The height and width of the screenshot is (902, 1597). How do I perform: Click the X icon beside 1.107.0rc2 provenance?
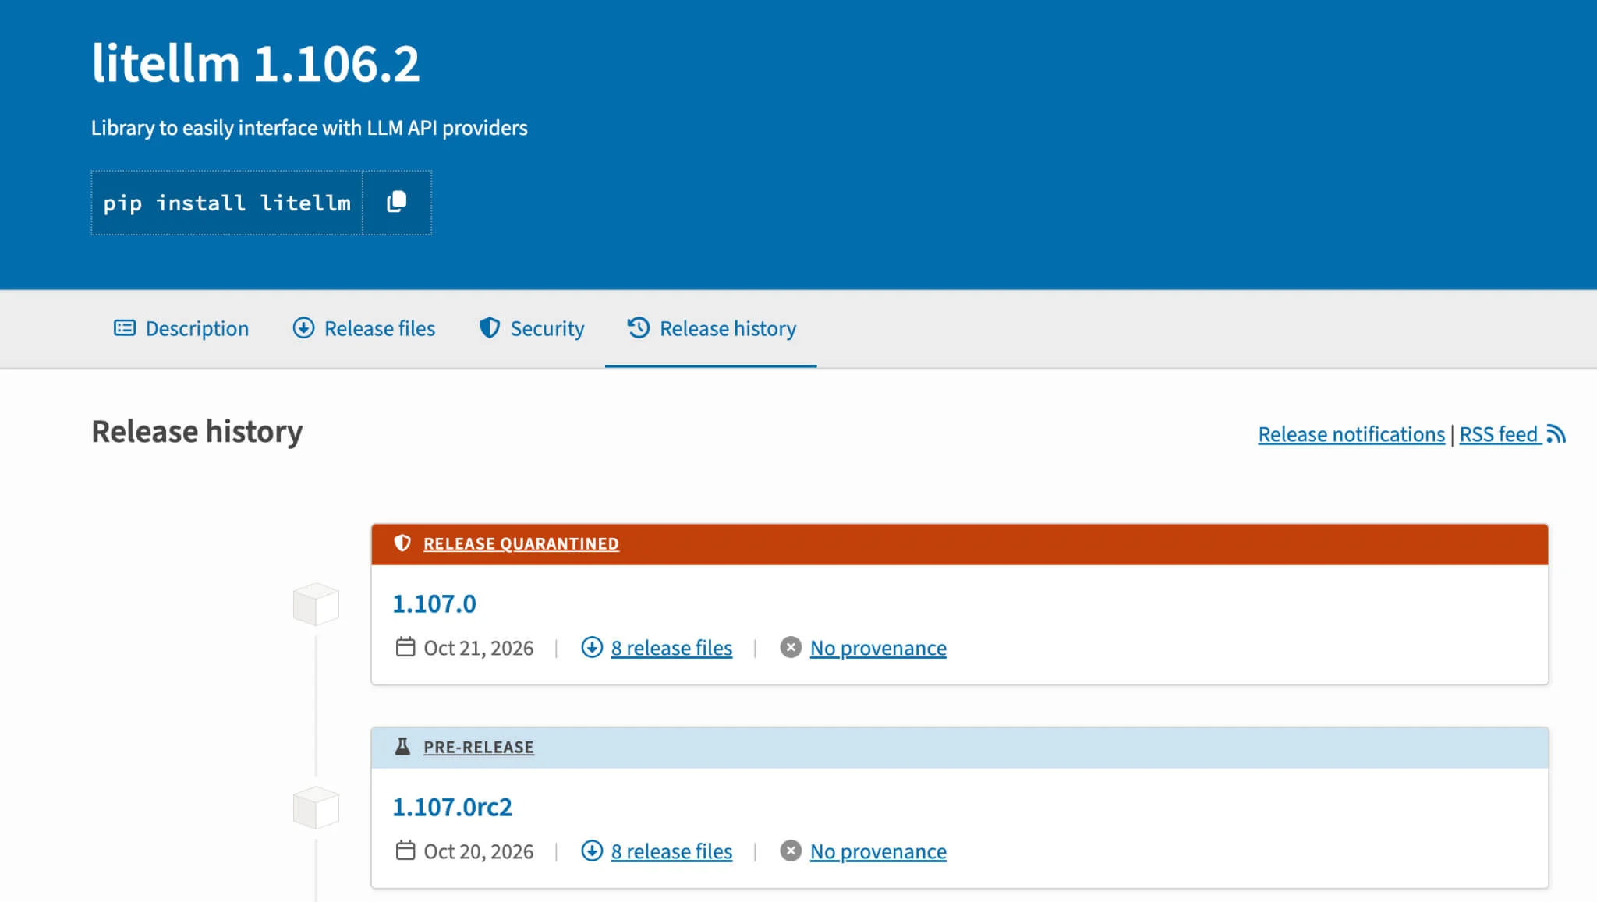coord(791,851)
